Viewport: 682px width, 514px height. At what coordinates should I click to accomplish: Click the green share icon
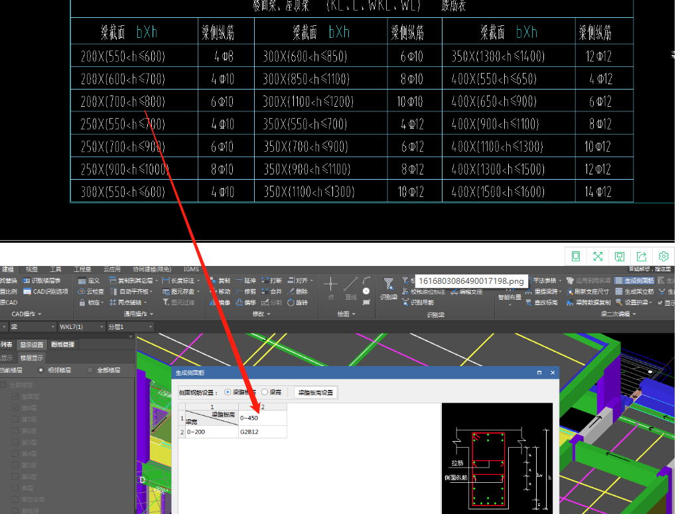(642, 257)
